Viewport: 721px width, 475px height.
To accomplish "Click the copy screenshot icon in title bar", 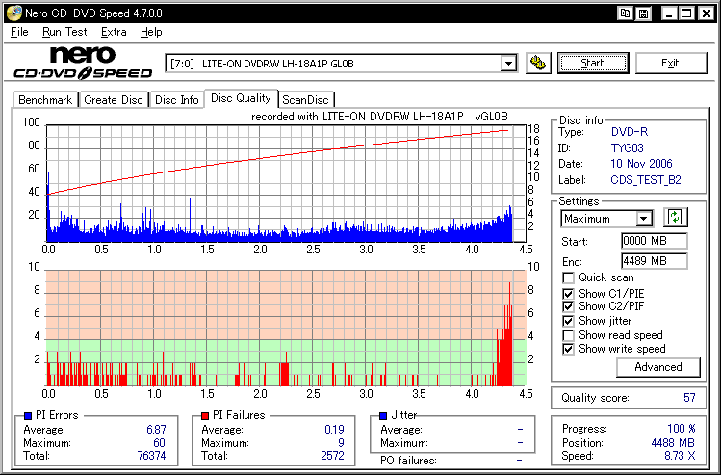I will 625,13.
